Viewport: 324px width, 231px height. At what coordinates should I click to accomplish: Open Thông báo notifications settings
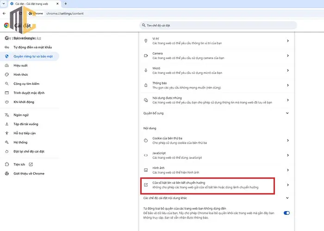tap(217, 85)
